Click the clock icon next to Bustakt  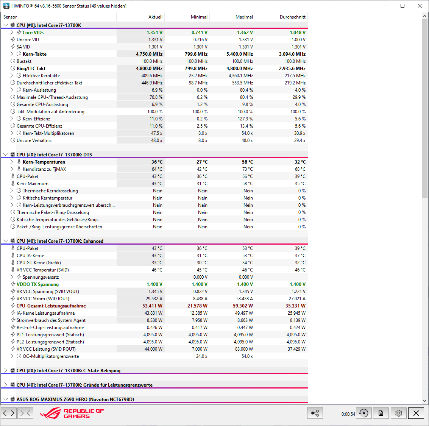13,61
